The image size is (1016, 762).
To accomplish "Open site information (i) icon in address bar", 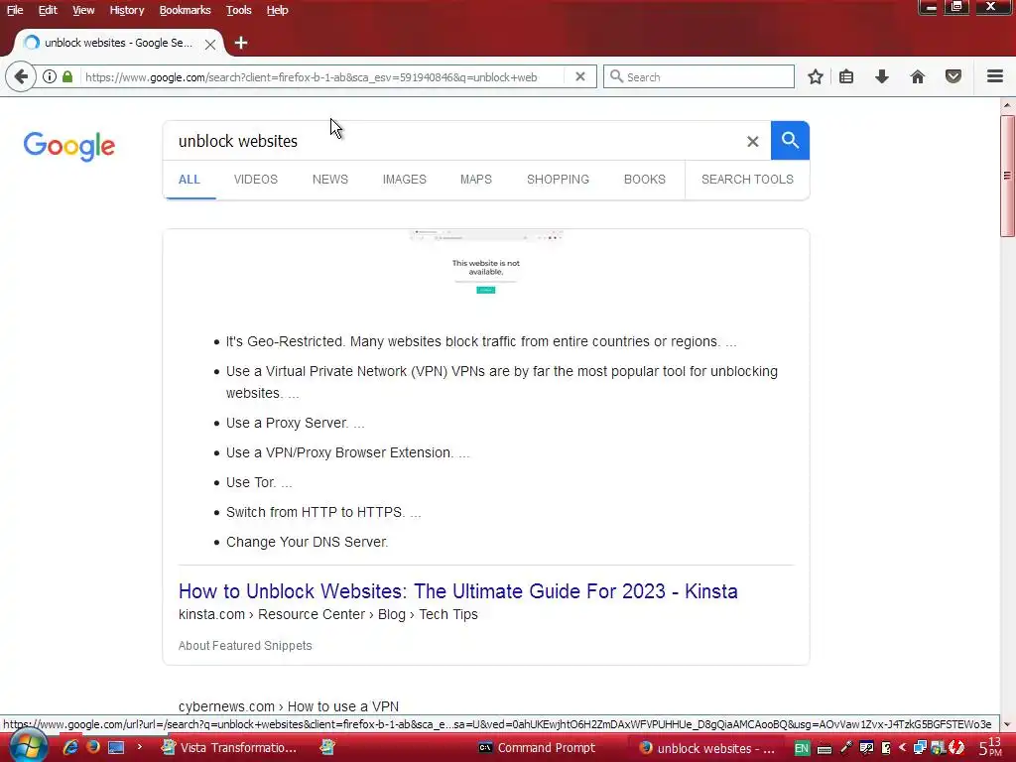I will [x=50, y=76].
